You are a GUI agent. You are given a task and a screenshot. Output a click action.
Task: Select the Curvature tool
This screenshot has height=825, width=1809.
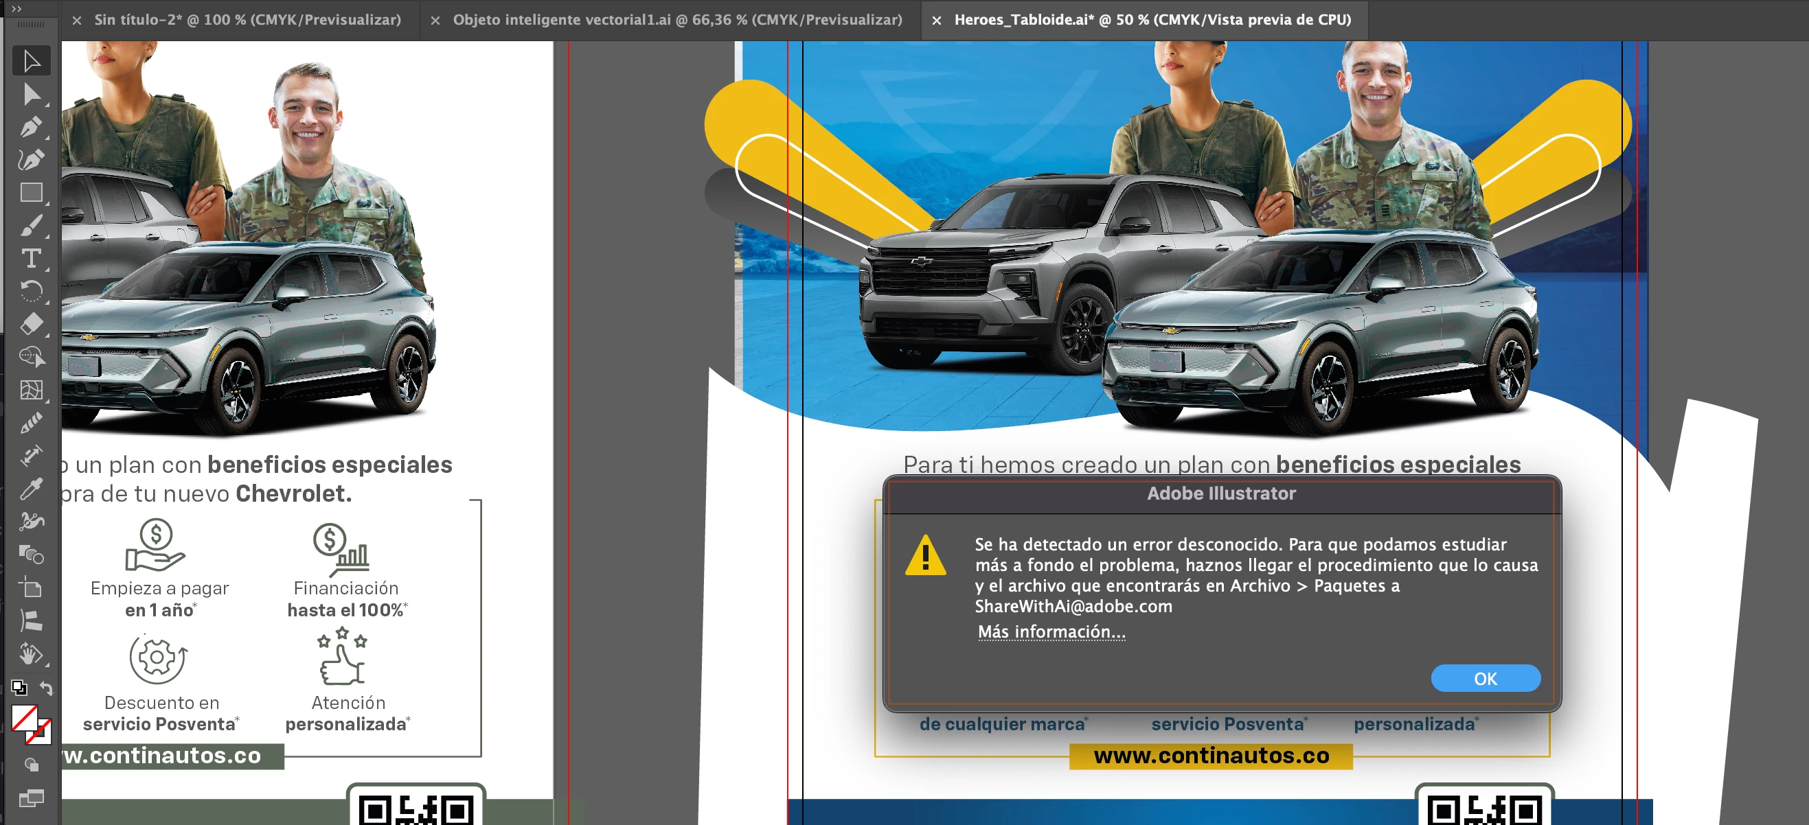[x=31, y=160]
